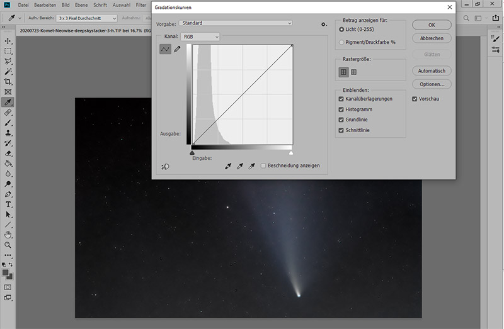This screenshot has width=504, height=329.
Task: Toggle Schnittlinie checkbox
Action: click(x=341, y=130)
